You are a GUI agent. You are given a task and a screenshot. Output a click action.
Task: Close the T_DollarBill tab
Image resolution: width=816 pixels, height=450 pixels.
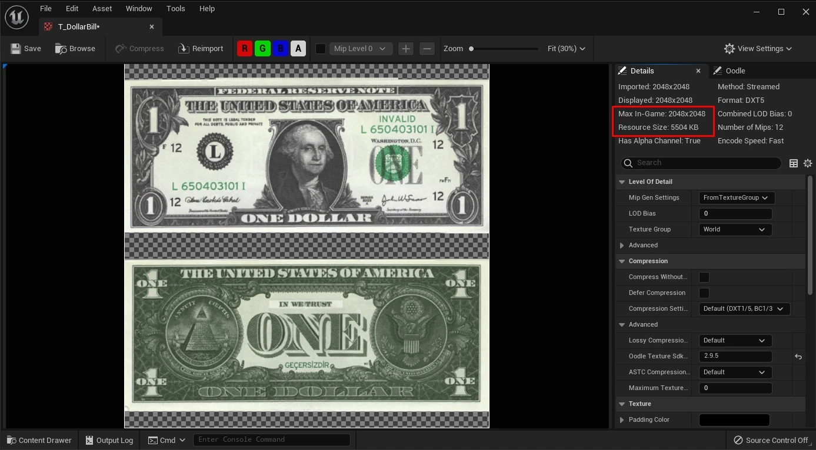152,26
